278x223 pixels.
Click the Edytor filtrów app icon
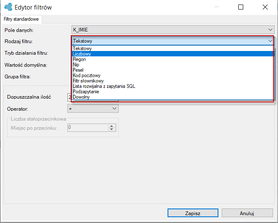tap(8, 7)
